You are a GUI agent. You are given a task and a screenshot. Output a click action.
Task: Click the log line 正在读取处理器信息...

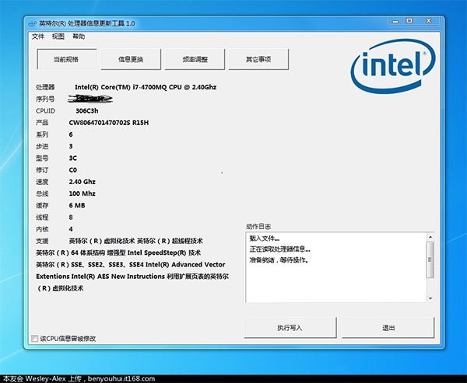(279, 249)
